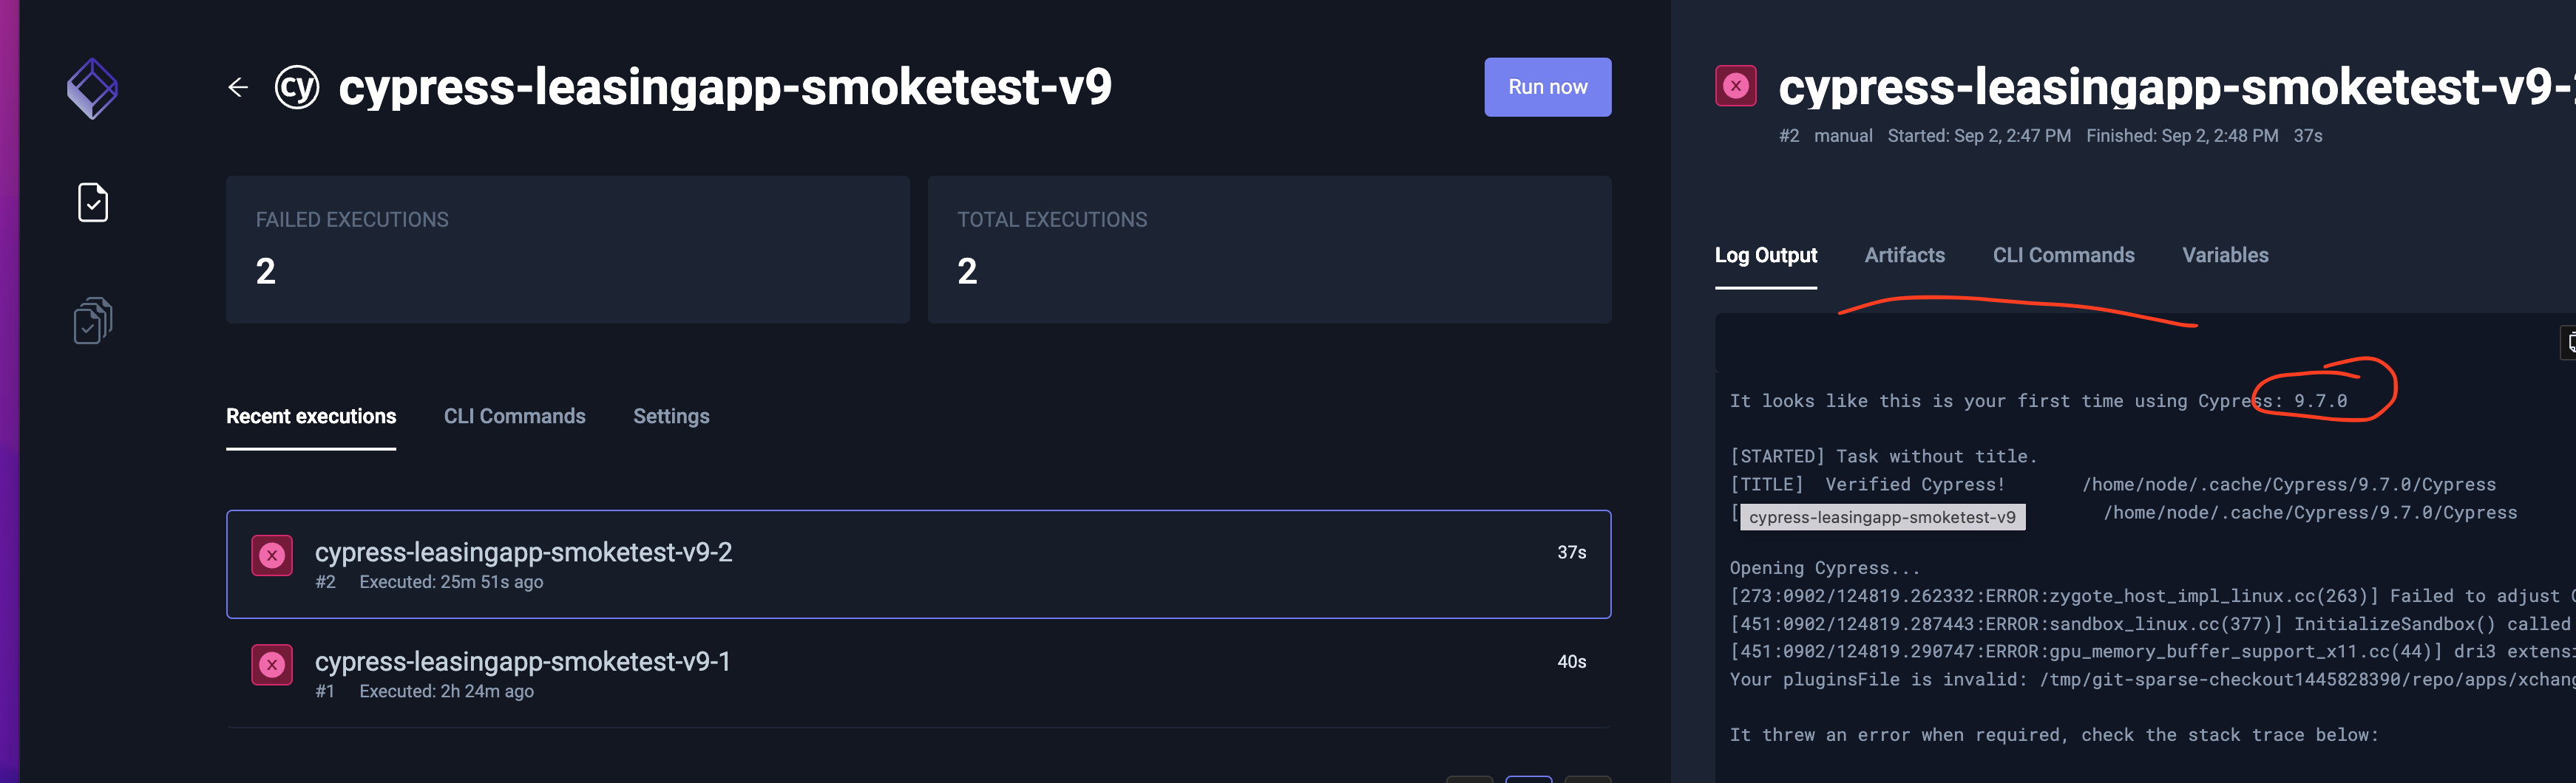Viewport: 2576px width, 783px height.
Task: Click the Cypress "cy" icon beside the title
Action: tap(297, 88)
